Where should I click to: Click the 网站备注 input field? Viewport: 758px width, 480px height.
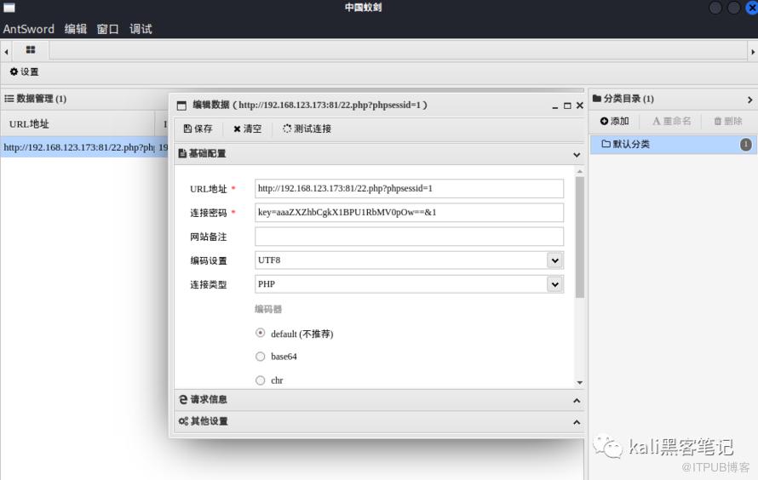click(x=409, y=236)
